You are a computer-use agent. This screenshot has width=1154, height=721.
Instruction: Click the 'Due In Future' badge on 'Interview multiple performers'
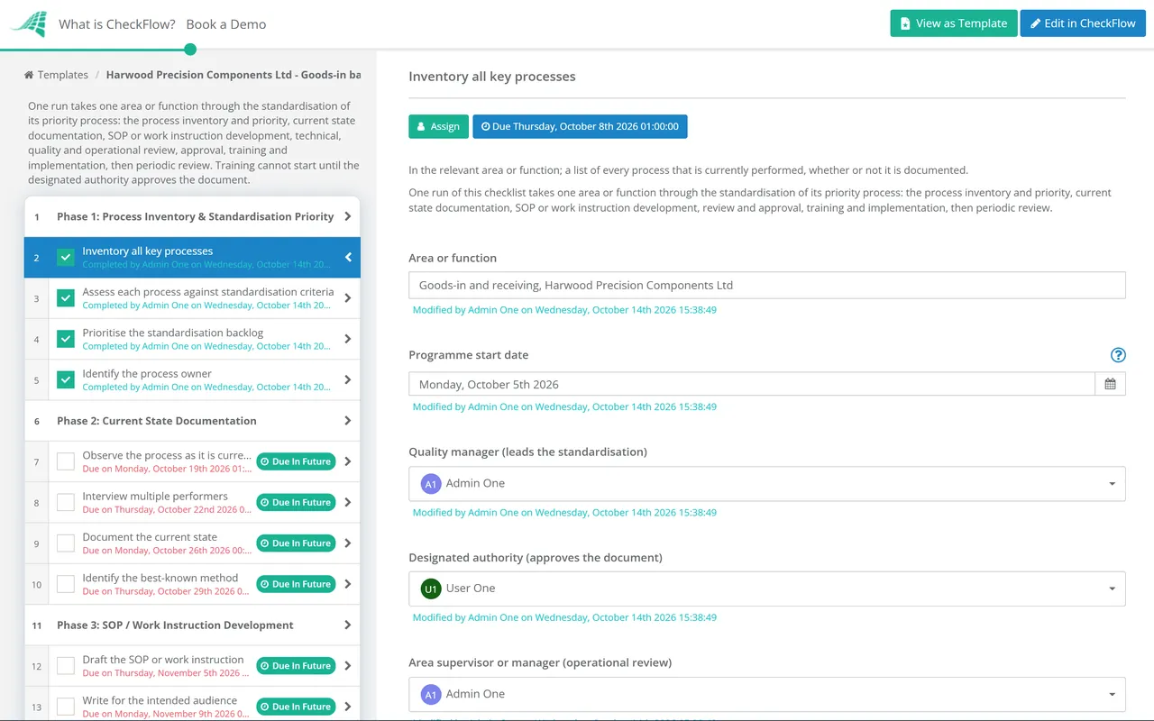pyautogui.click(x=296, y=502)
